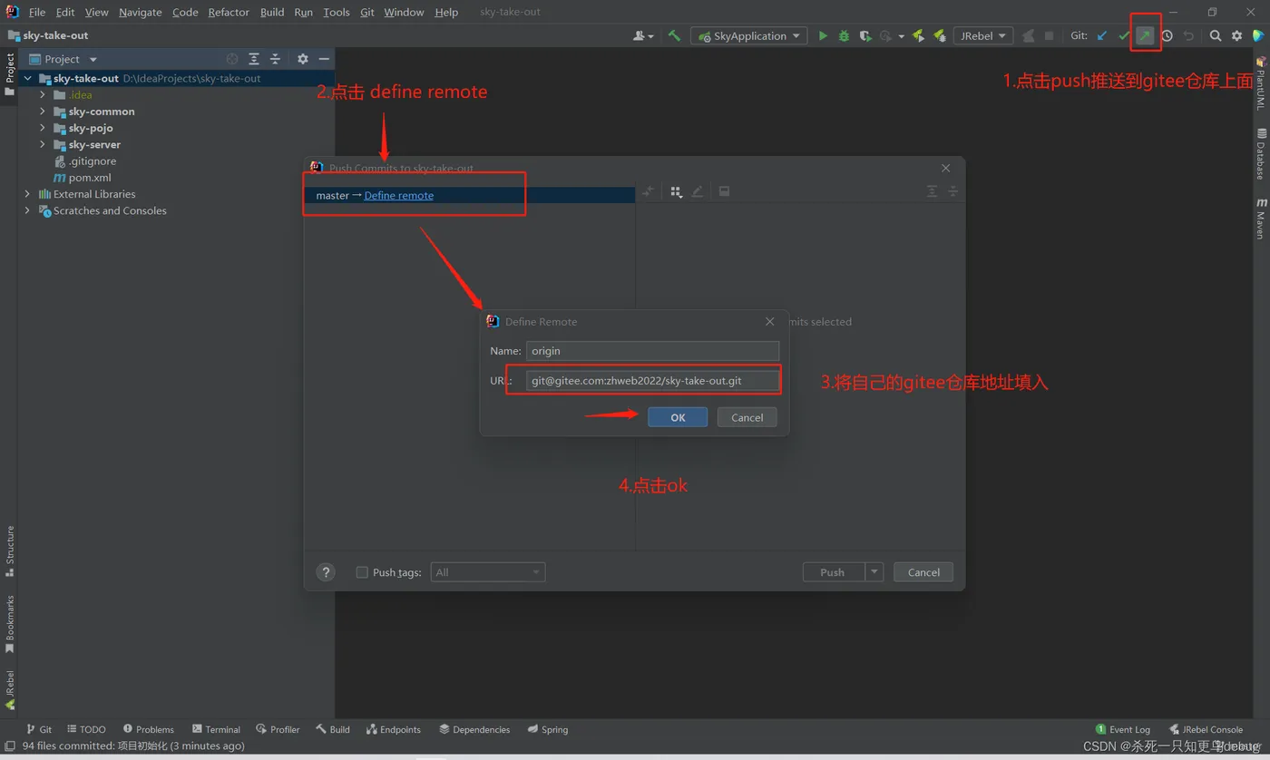Select .gitignore file in project tree
Viewport: 1270px width, 760px height.
(85, 161)
